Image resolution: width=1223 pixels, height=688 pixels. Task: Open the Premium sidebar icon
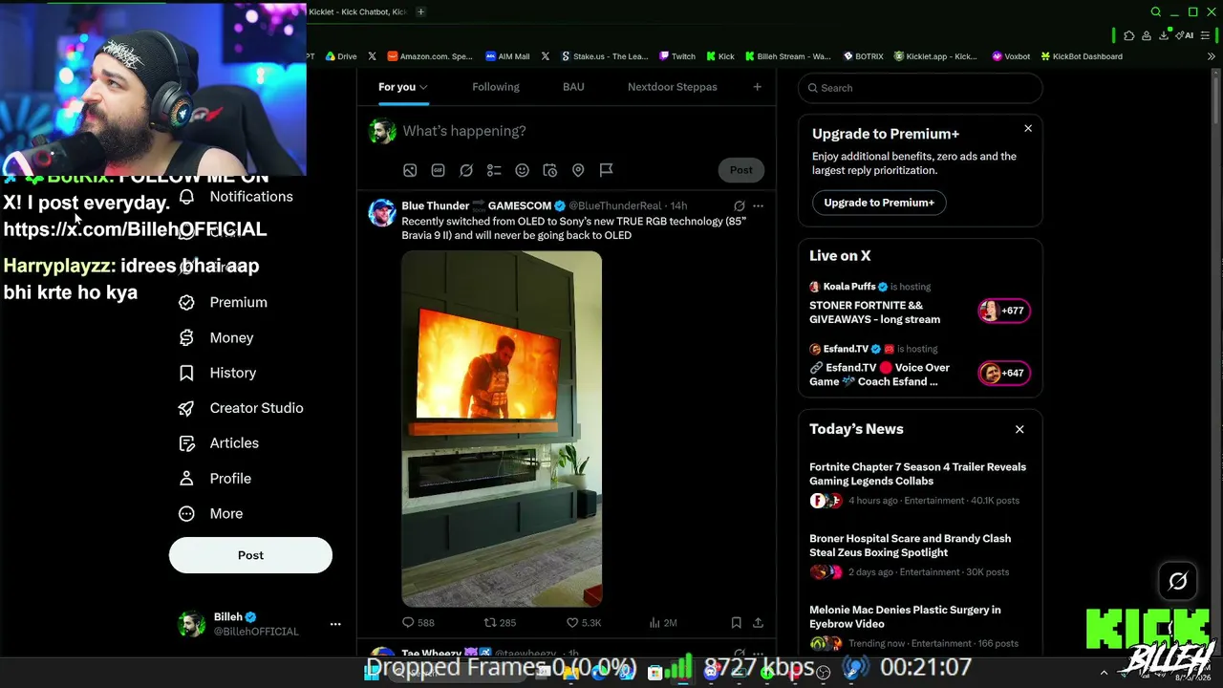coord(187,302)
